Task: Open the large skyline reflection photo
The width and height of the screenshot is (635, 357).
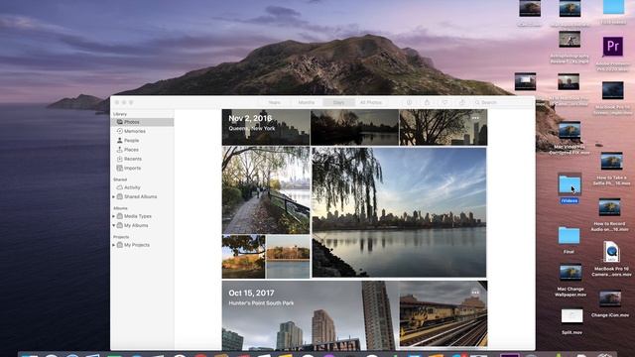Action: 399,212
